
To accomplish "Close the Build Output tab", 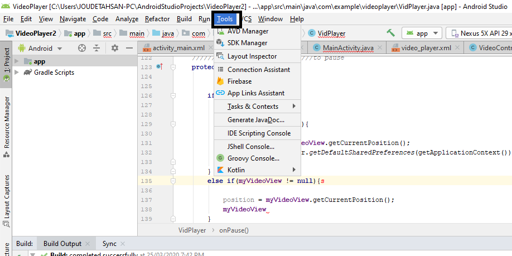I will [88, 244].
